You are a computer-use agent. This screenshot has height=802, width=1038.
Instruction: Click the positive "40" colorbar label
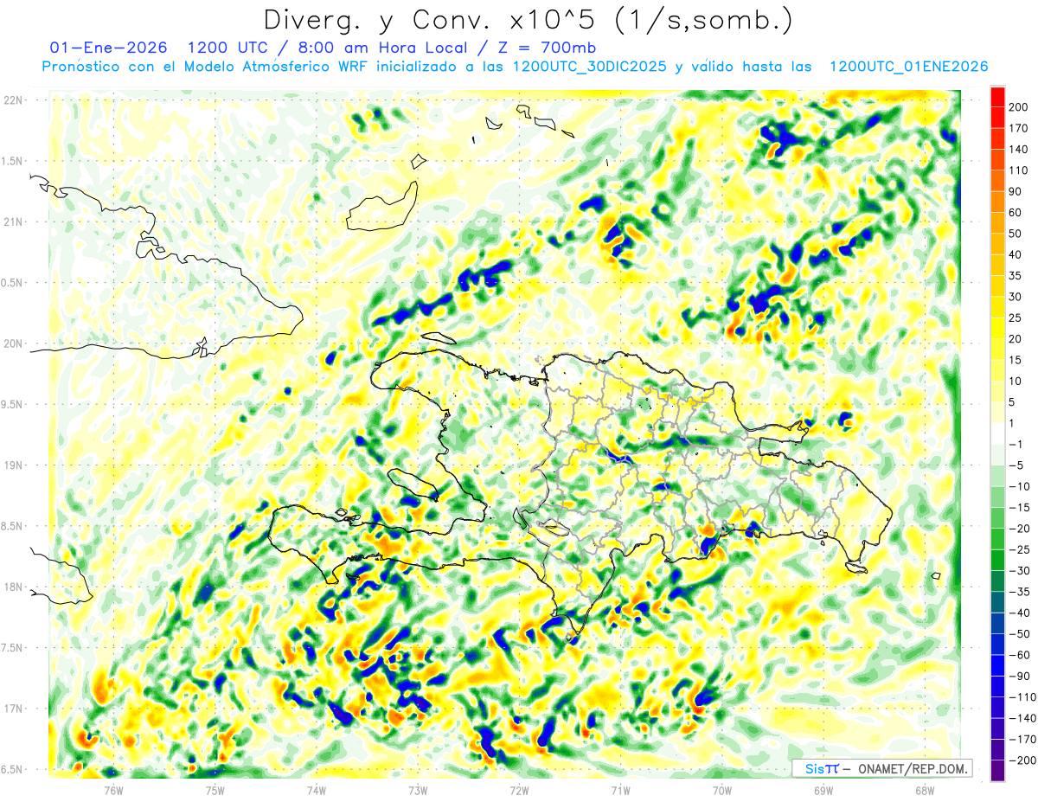pyautogui.click(x=1016, y=254)
